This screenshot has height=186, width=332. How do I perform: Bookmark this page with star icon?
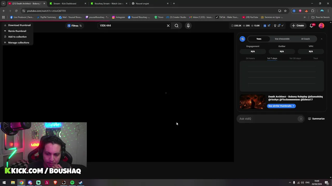285,11
